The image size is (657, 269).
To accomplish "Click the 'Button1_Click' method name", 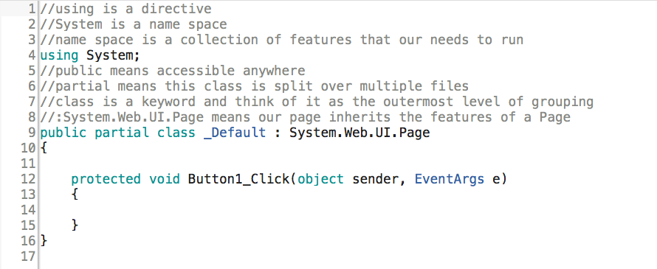I will pos(238,179).
